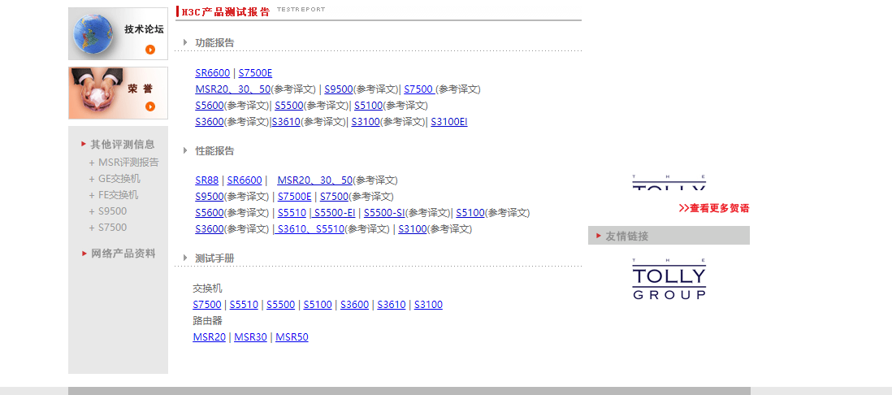Click the 性能报告 section heading
Viewport: 892px width, 395px height.
pyautogui.click(x=214, y=151)
